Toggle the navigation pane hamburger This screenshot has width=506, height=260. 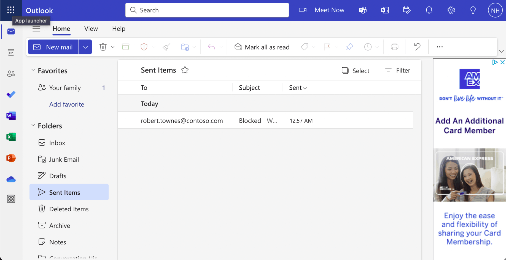tap(36, 29)
